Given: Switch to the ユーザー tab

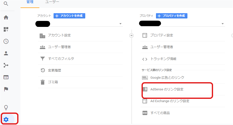Looking at the screenshot, I should (x=52, y=2).
